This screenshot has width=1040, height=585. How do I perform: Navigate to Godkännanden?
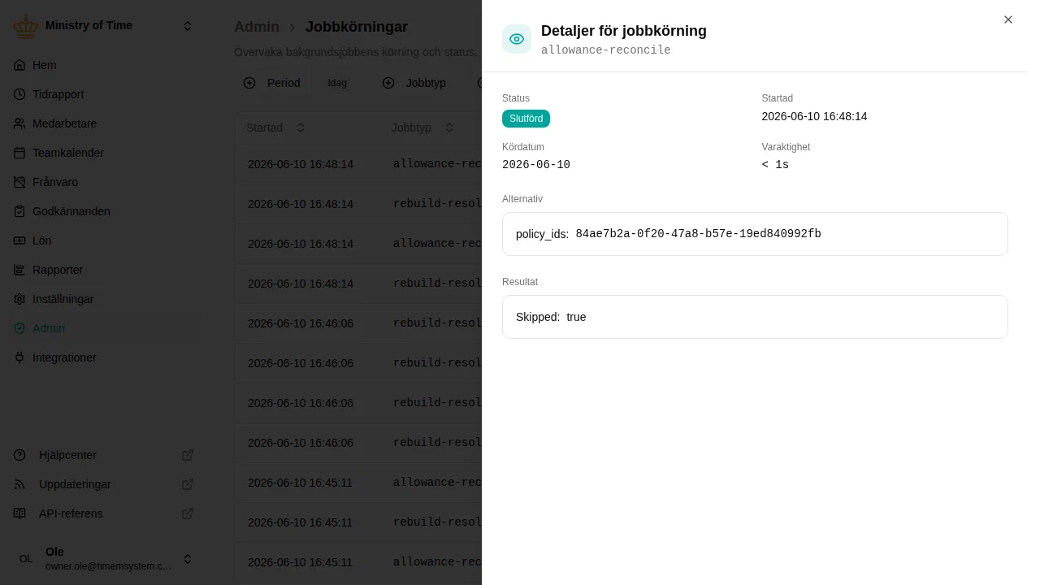[x=104, y=211]
